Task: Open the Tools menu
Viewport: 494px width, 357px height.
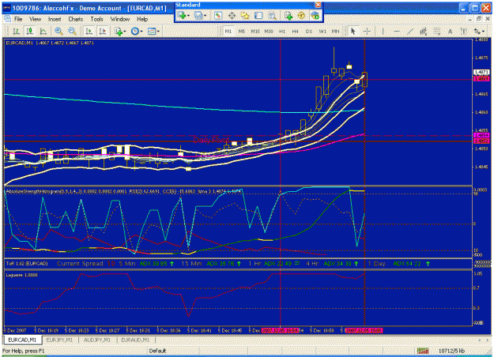Action: tap(96, 19)
